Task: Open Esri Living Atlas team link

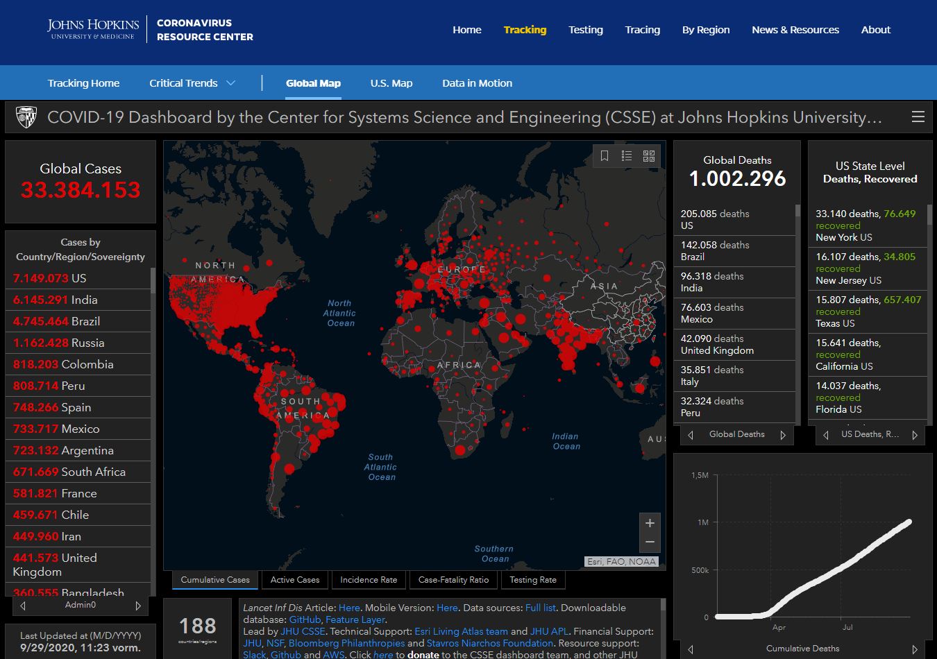Action: click(x=461, y=631)
